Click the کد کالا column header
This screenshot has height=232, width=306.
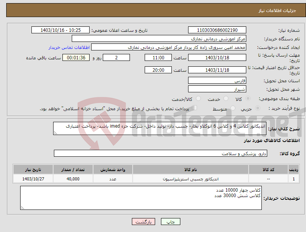(x=268, y=170)
